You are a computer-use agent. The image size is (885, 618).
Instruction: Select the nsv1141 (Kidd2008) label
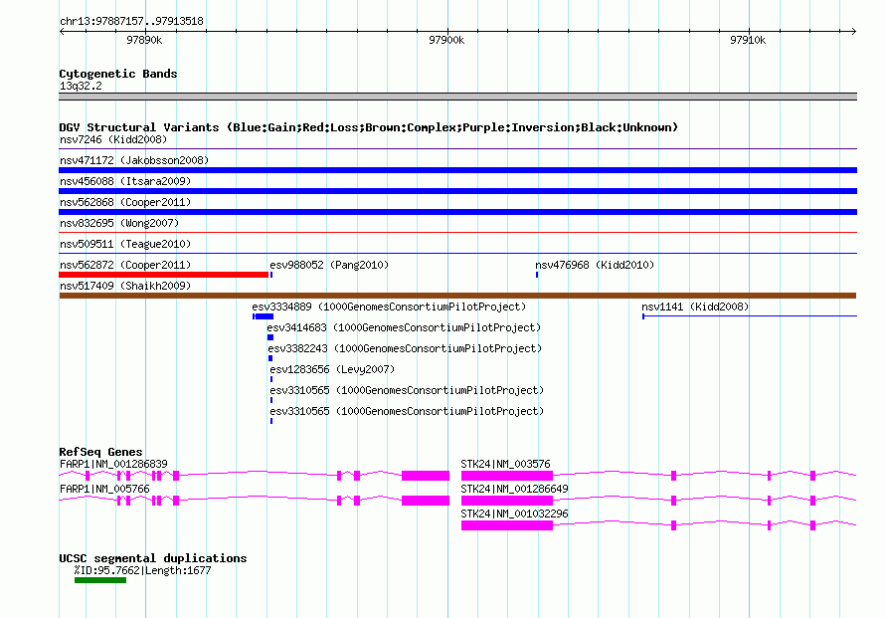coord(695,307)
